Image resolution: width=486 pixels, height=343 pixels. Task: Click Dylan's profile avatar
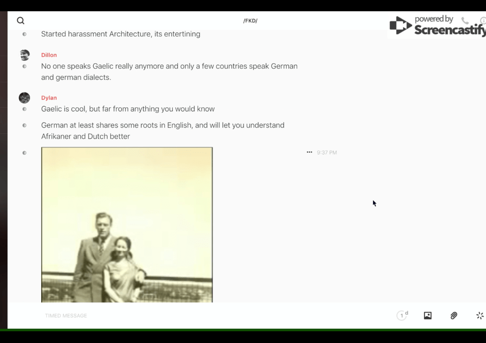point(25,98)
